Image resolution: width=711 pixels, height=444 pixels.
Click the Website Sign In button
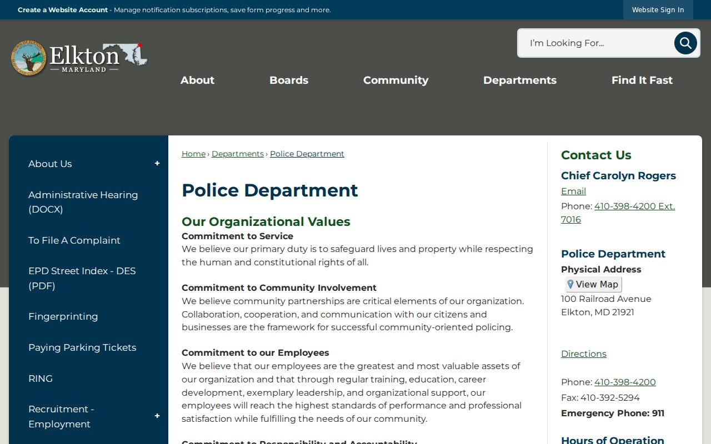pyautogui.click(x=658, y=10)
